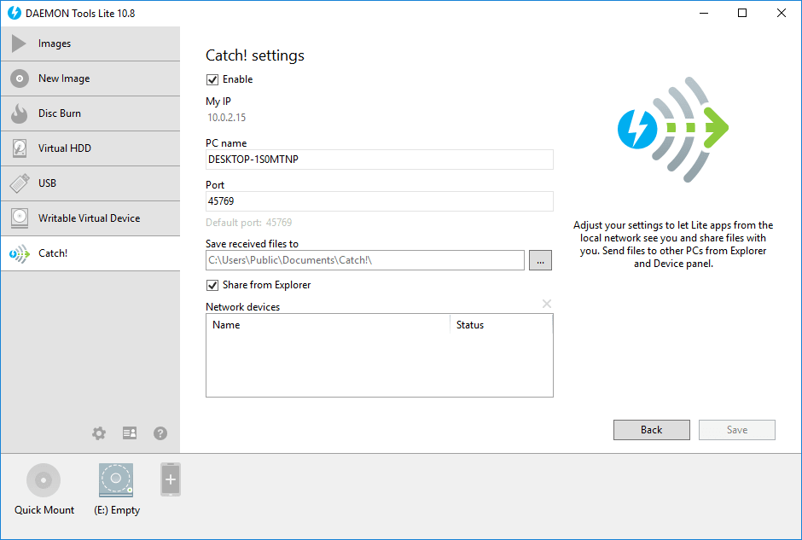Click the My IP value 10.0.2.15
The image size is (802, 540).
(x=227, y=118)
